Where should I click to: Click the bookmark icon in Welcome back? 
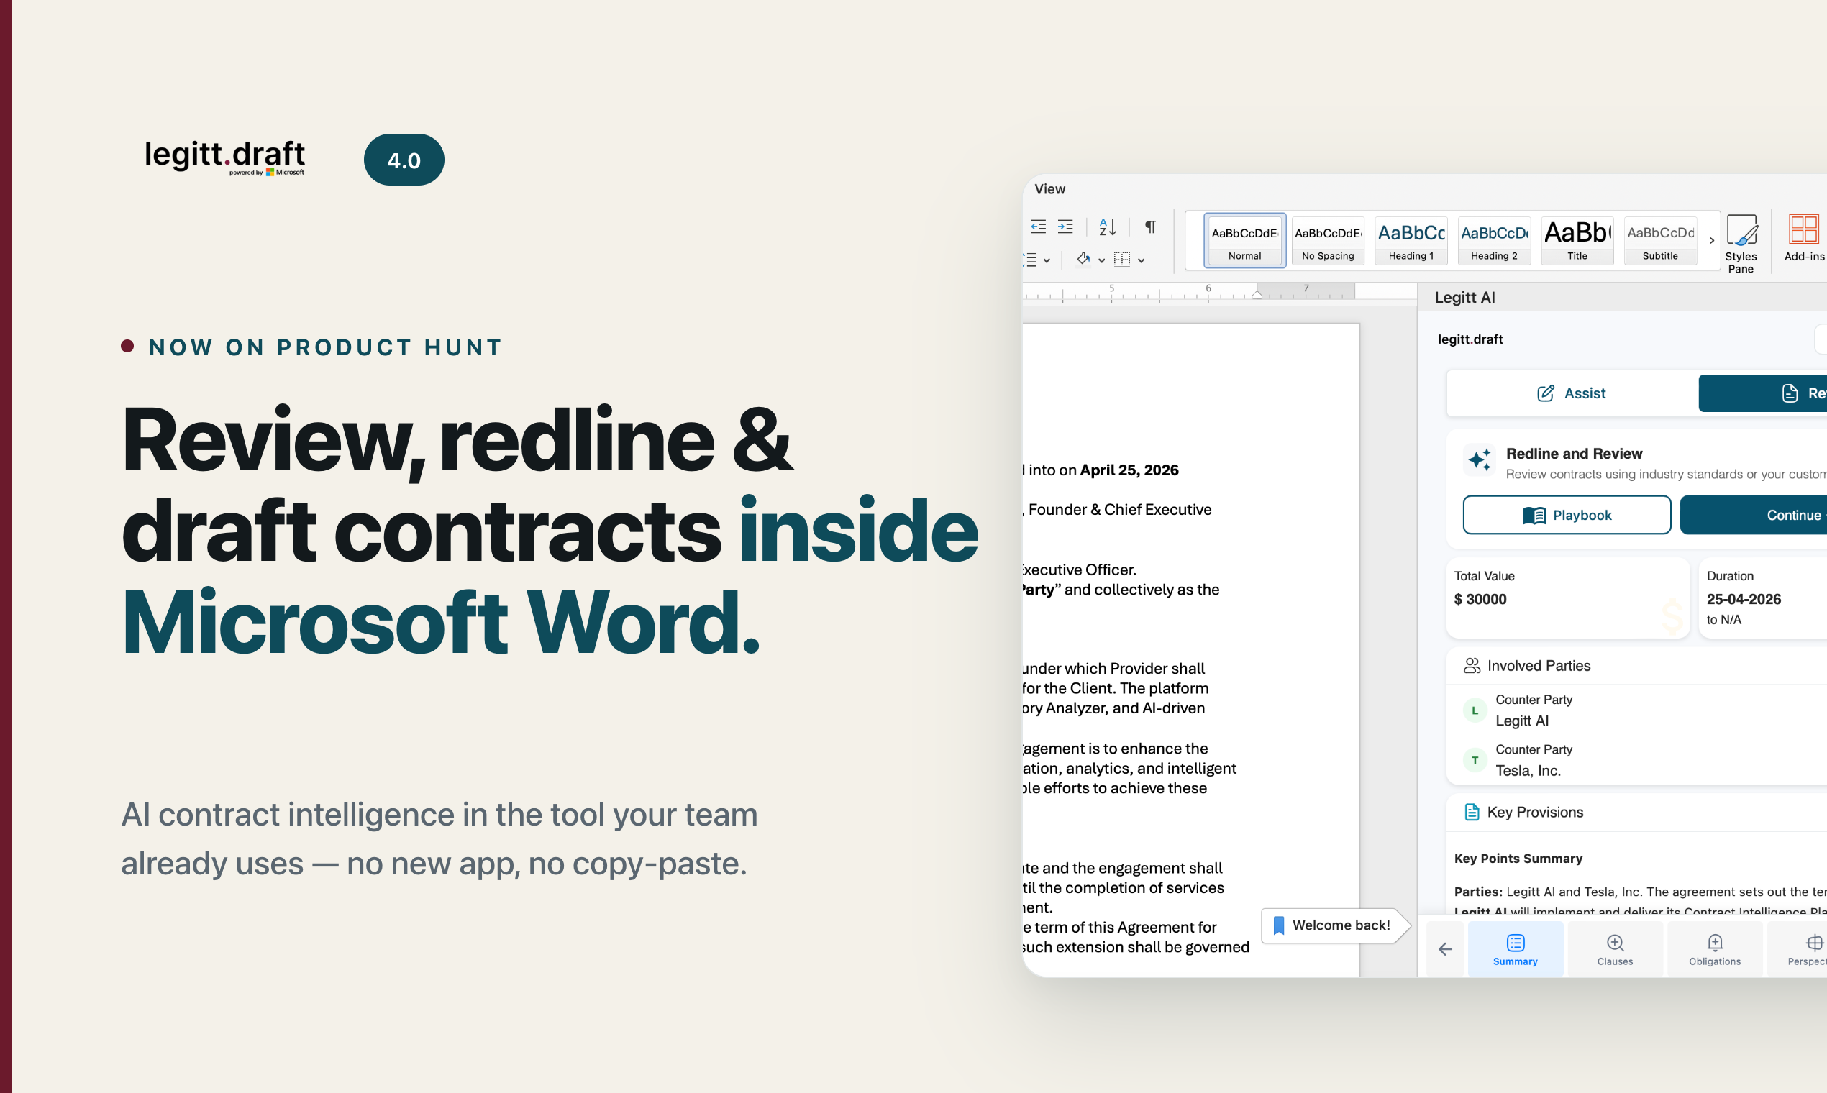click(1279, 925)
